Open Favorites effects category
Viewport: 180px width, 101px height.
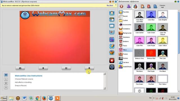(x=125, y=12)
